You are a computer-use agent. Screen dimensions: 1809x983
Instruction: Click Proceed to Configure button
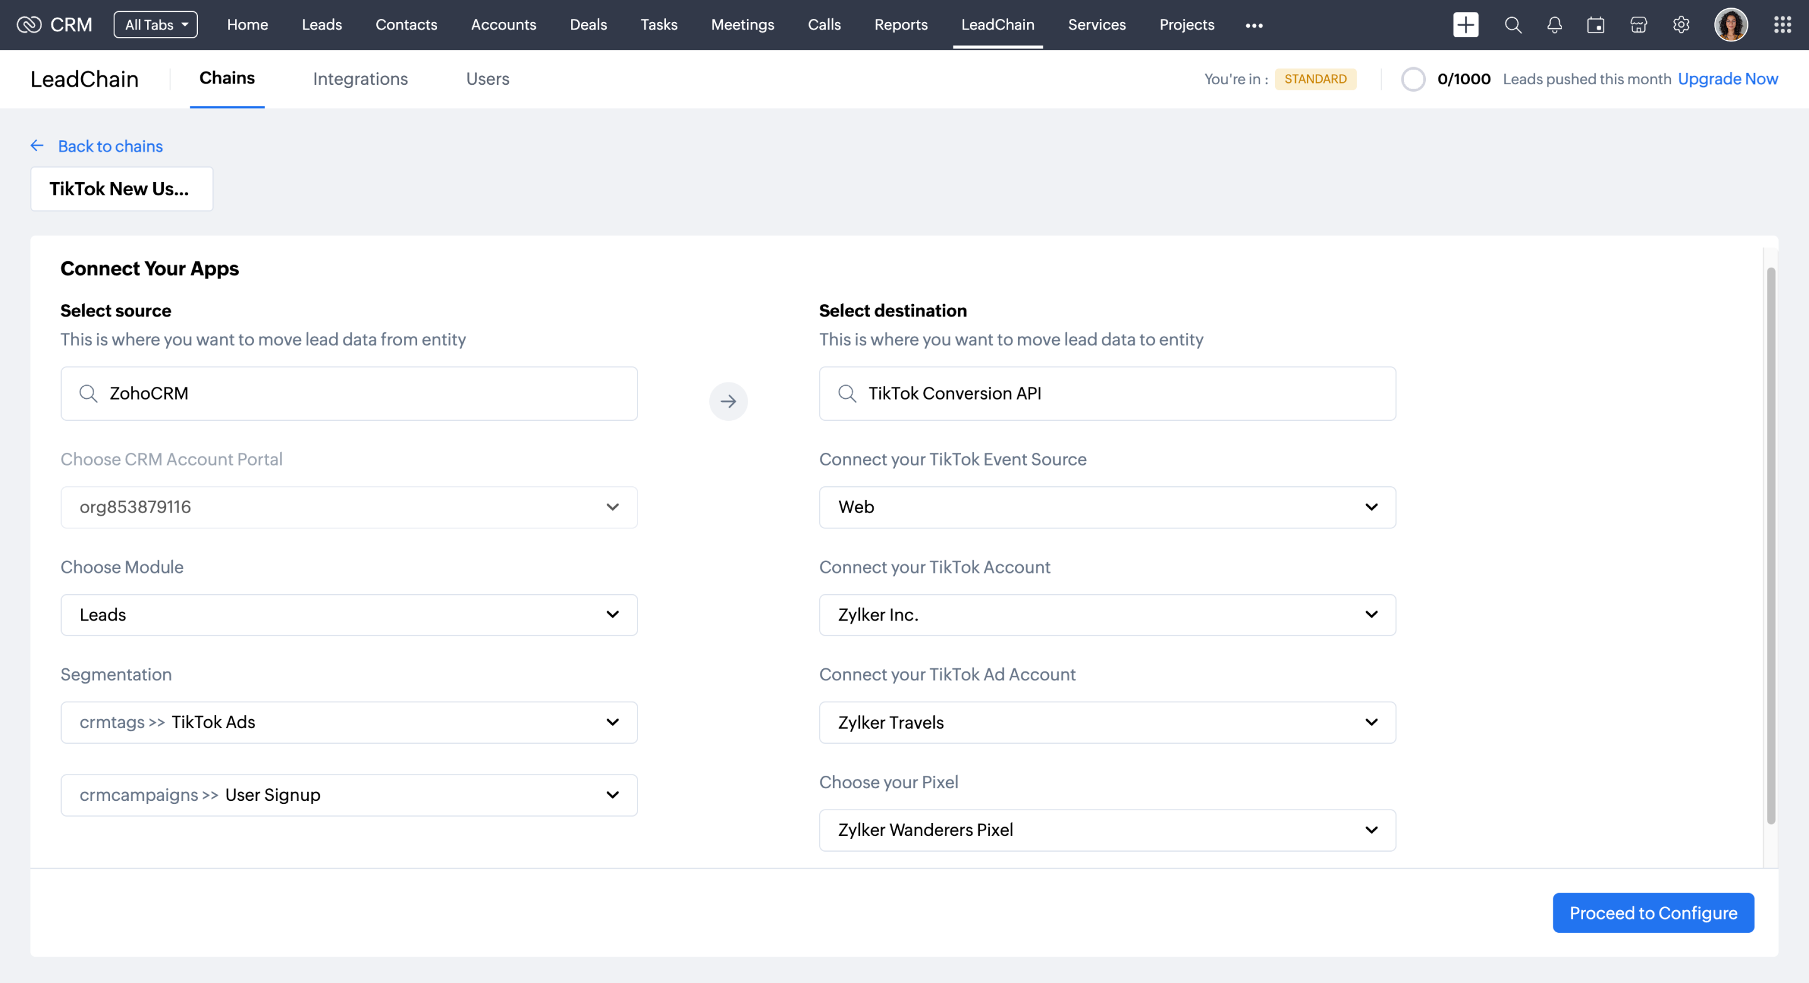[x=1653, y=913]
